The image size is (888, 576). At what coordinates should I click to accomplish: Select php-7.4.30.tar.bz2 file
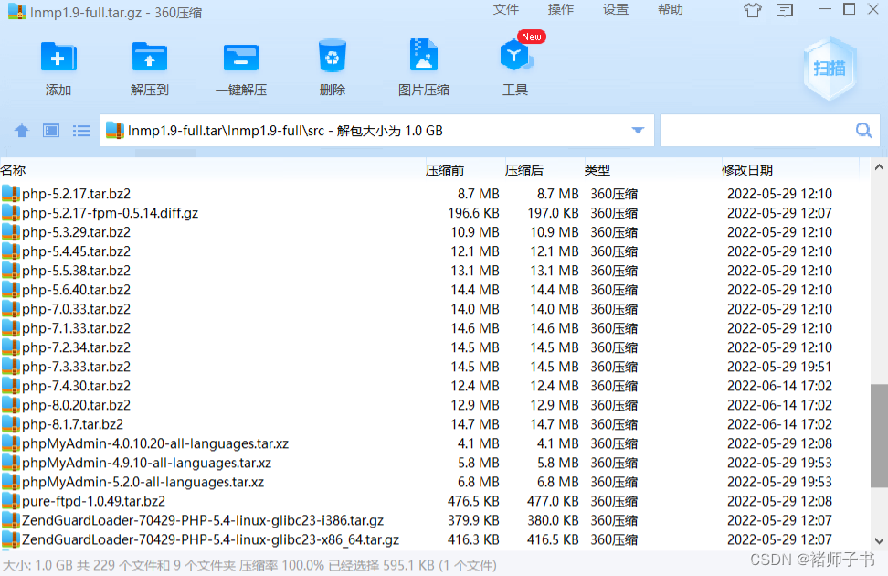pos(76,386)
